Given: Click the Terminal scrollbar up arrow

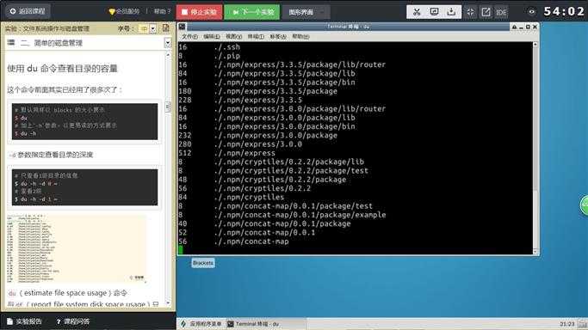Looking at the screenshot, I should (535, 44).
